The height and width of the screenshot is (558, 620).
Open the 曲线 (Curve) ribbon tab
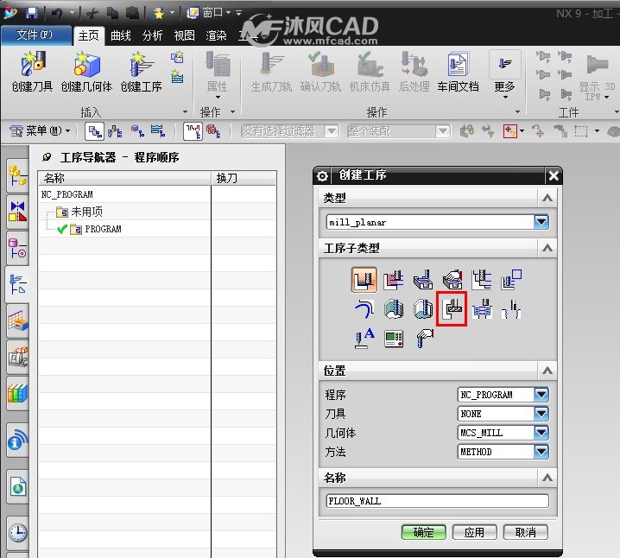(x=121, y=36)
